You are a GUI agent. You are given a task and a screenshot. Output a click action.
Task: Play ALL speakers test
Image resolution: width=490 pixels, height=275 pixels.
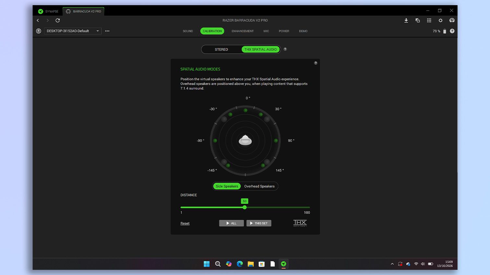[x=231, y=223]
